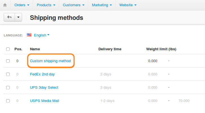205x113 pixels.
Task: Open the USPS Media Mail link
Action: point(44,101)
